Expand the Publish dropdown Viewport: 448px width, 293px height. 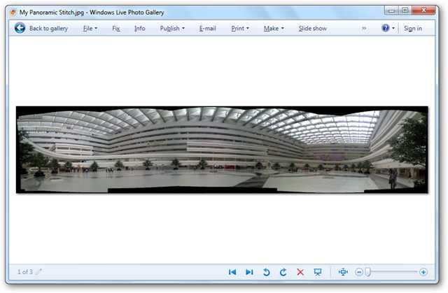(x=172, y=29)
